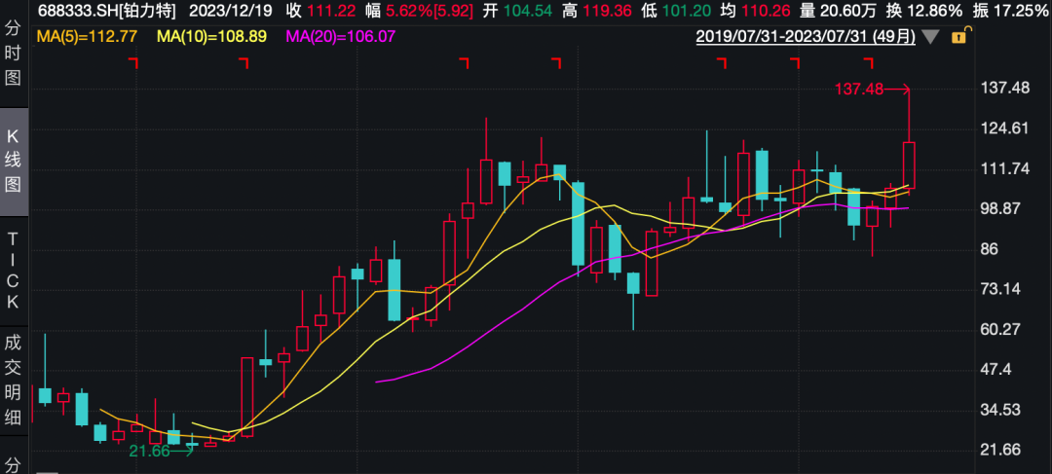Viewport: 1052px width, 474px height.
Task: Click the 98.87 price axis label
Action: pos(1003,208)
